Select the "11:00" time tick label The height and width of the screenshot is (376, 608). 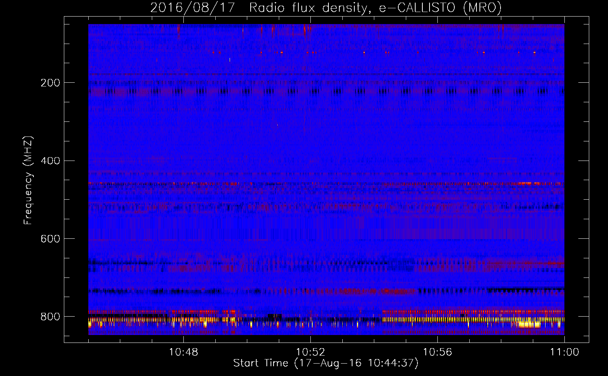pyautogui.click(x=564, y=352)
